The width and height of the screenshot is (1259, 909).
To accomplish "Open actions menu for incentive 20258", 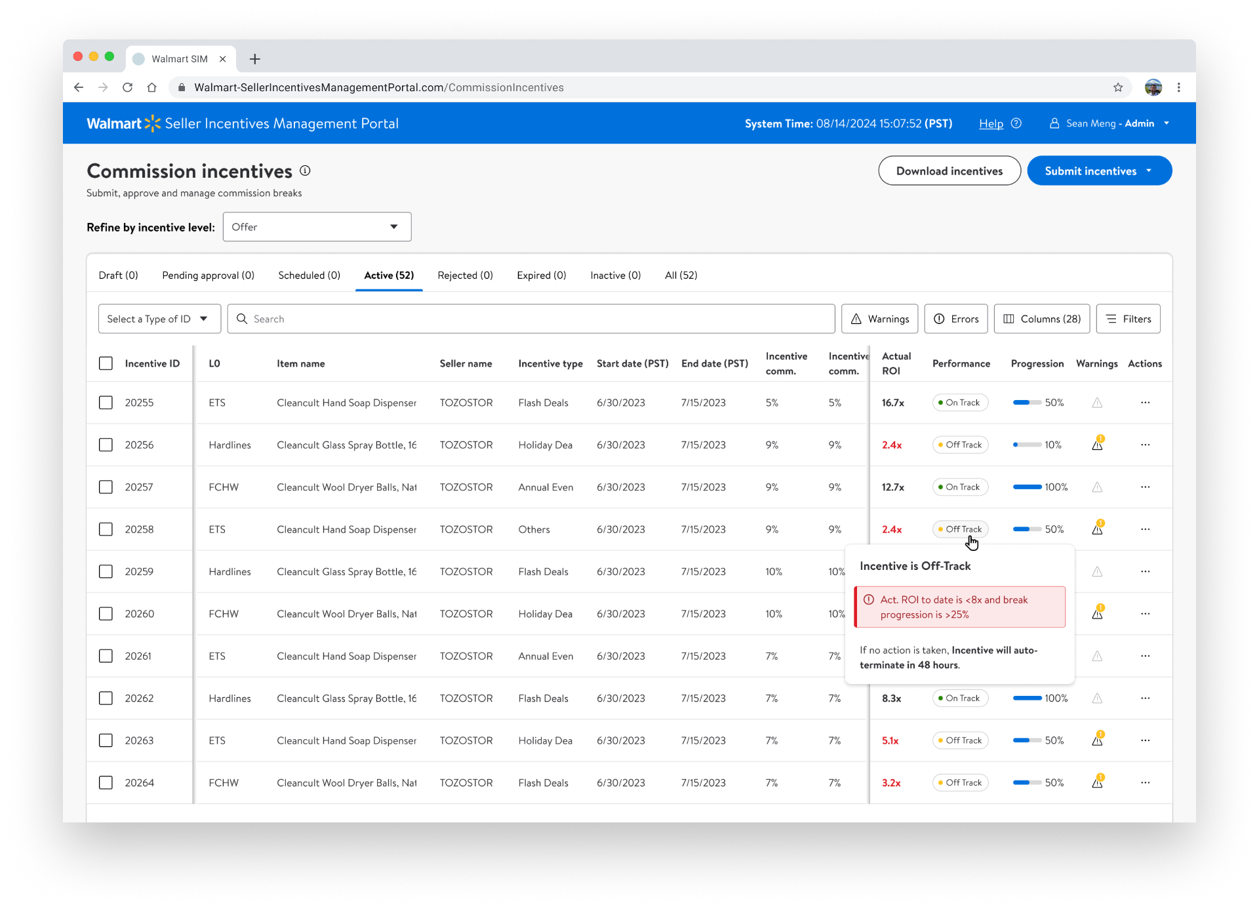I will coord(1145,529).
